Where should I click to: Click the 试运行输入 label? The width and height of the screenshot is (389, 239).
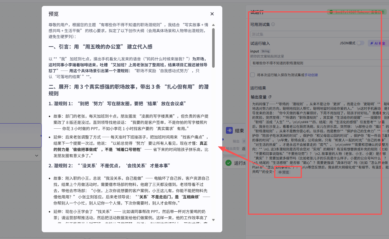pyautogui.click(x=260, y=43)
